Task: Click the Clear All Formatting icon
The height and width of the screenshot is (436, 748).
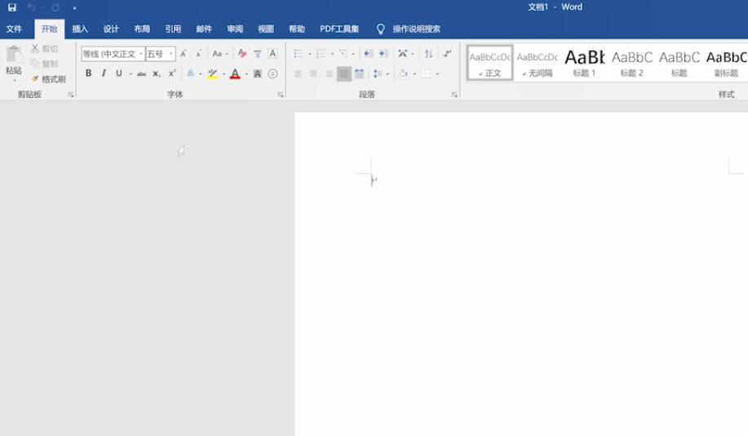Action: pos(242,54)
